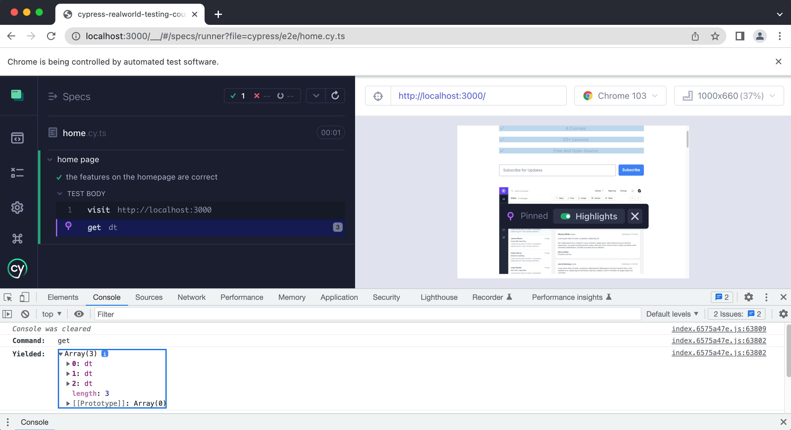Open the Specs list sidebar icon

tap(17, 138)
